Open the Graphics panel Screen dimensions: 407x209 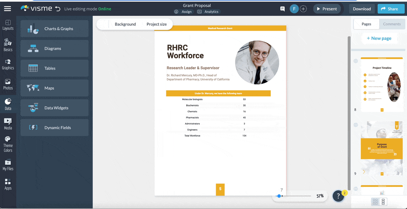[x=7, y=64]
